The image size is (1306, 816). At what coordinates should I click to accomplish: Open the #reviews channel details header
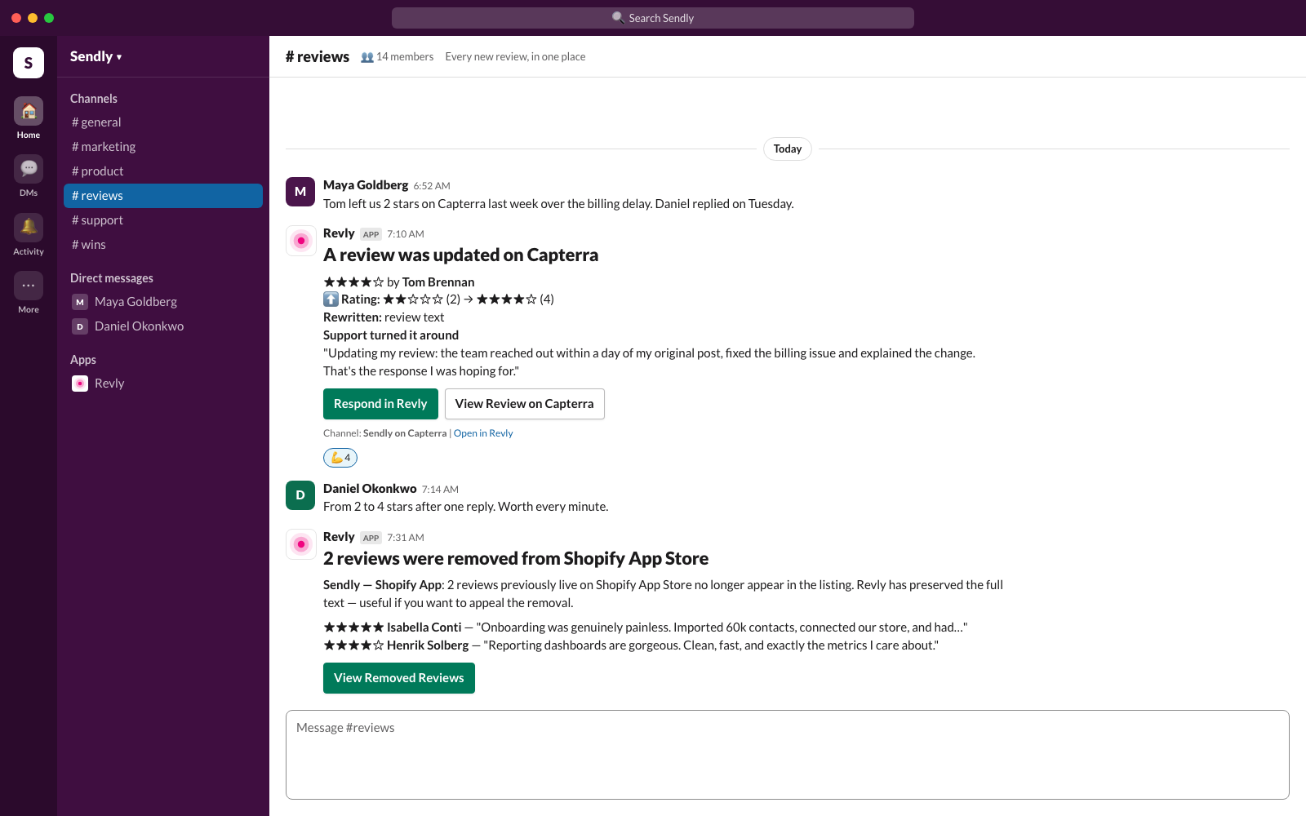(x=318, y=56)
